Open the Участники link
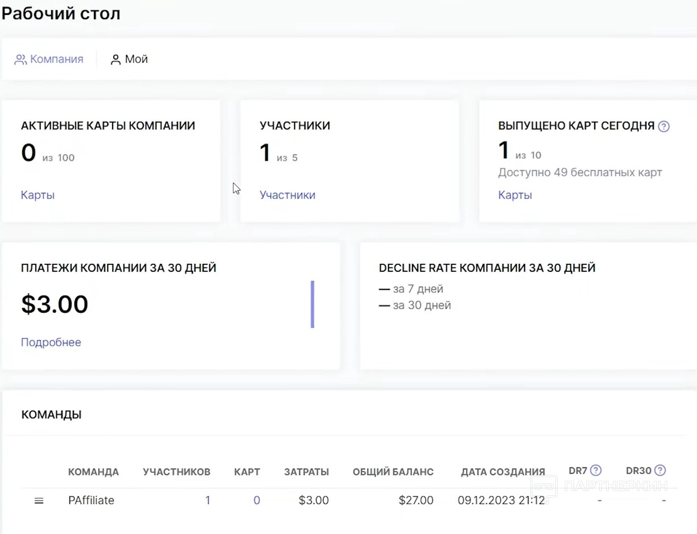The image size is (697, 534). pos(287,195)
